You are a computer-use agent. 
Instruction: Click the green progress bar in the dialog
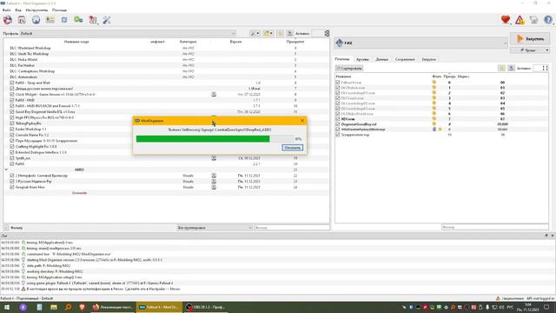coord(215,139)
